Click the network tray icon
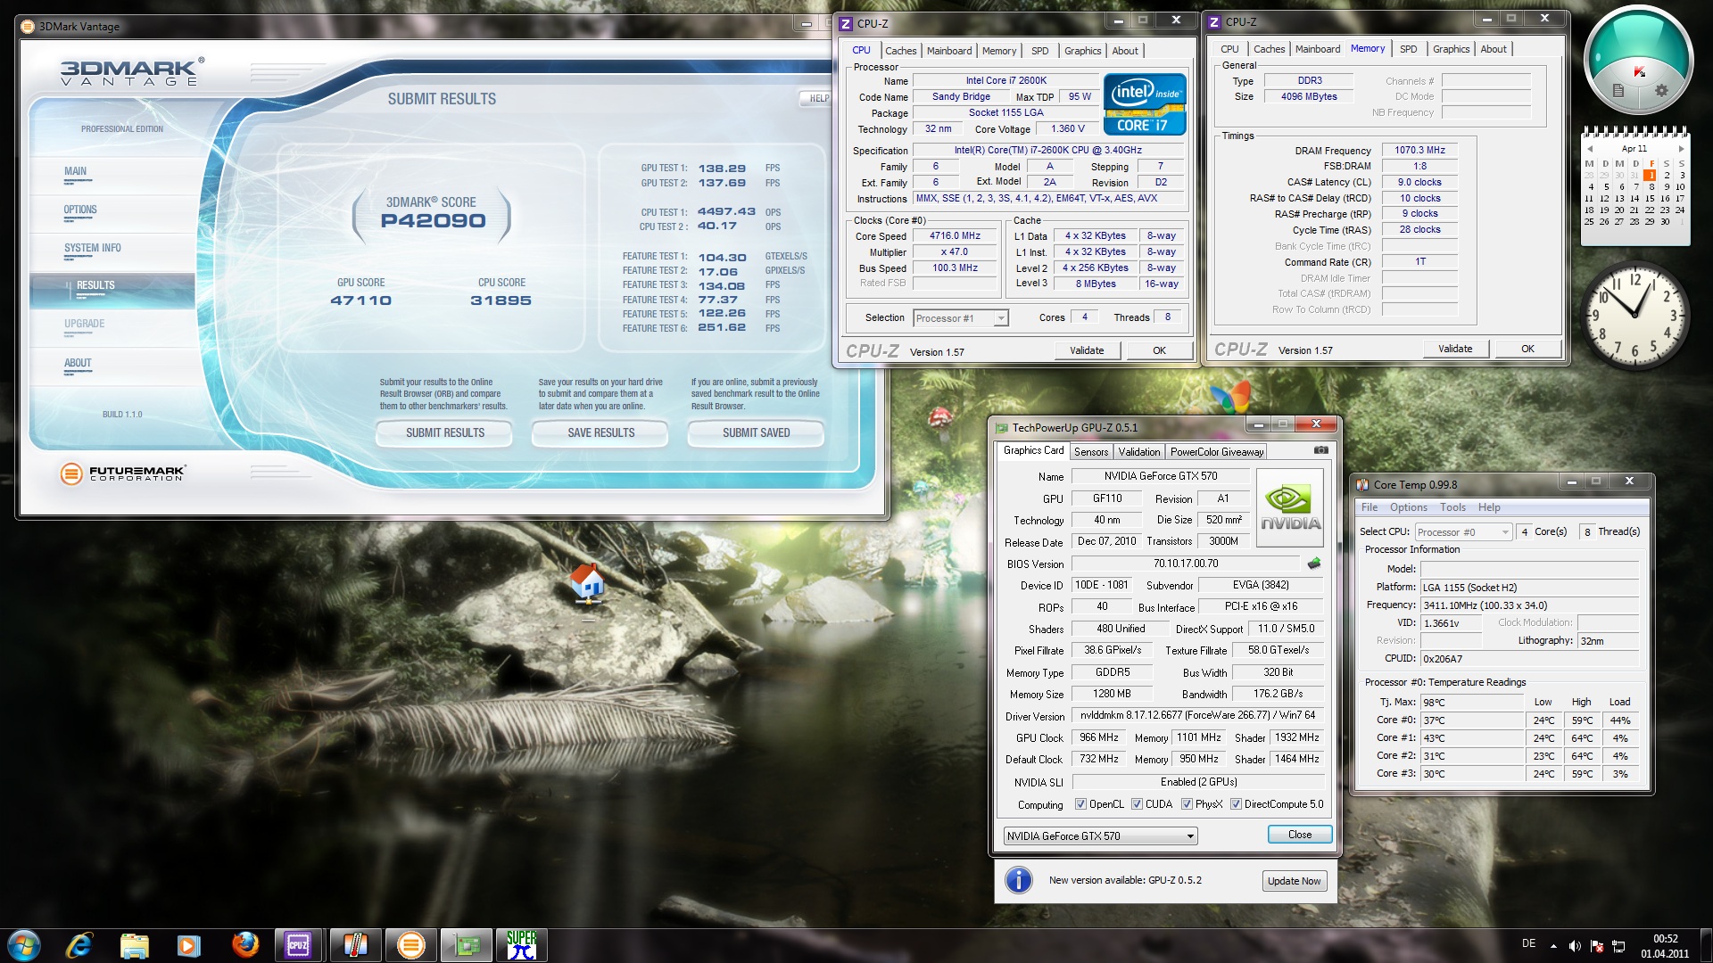Image resolution: width=1713 pixels, height=963 pixels. coord(1619,946)
